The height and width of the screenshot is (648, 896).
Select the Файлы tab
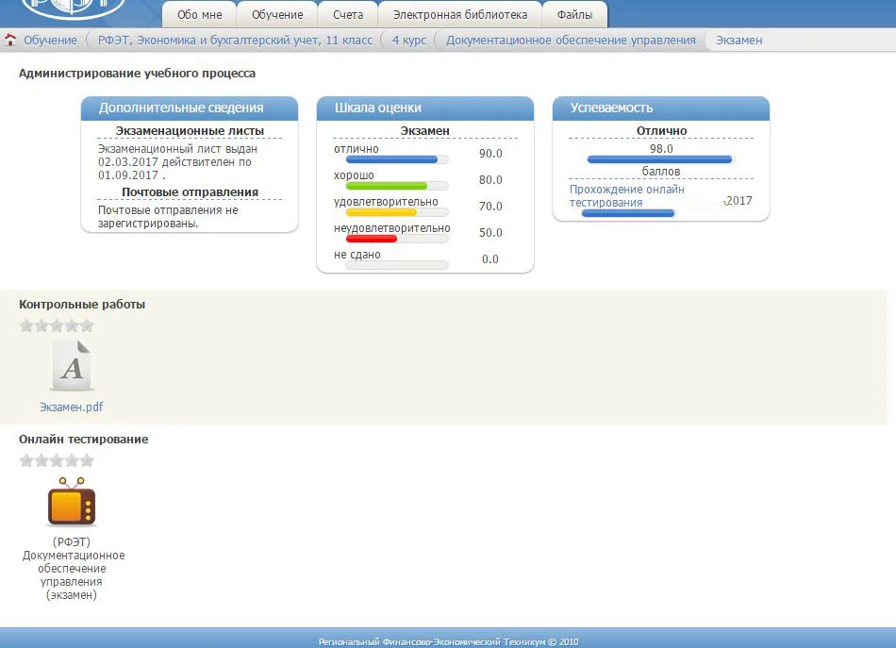pyautogui.click(x=574, y=15)
